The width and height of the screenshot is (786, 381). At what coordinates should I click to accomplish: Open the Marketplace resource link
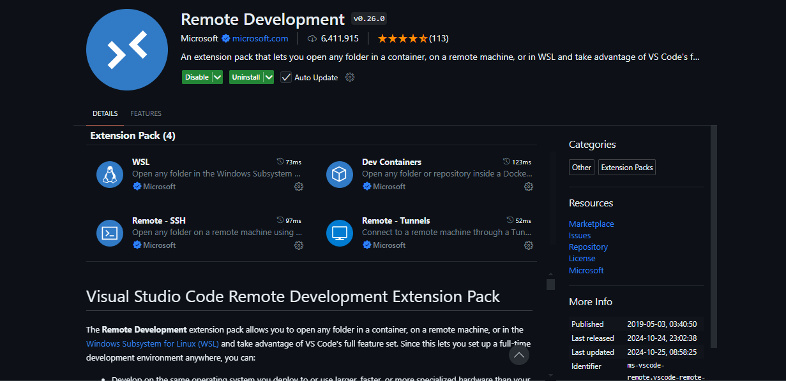tap(591, 224)
